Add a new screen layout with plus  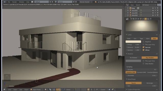point(50,2)
